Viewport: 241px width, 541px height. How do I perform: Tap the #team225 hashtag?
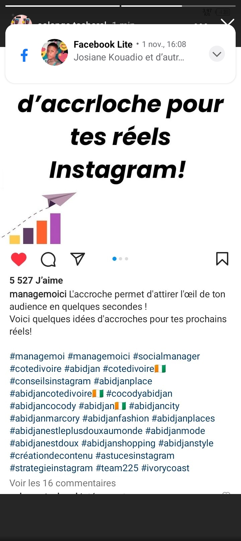tap(117, 468)
